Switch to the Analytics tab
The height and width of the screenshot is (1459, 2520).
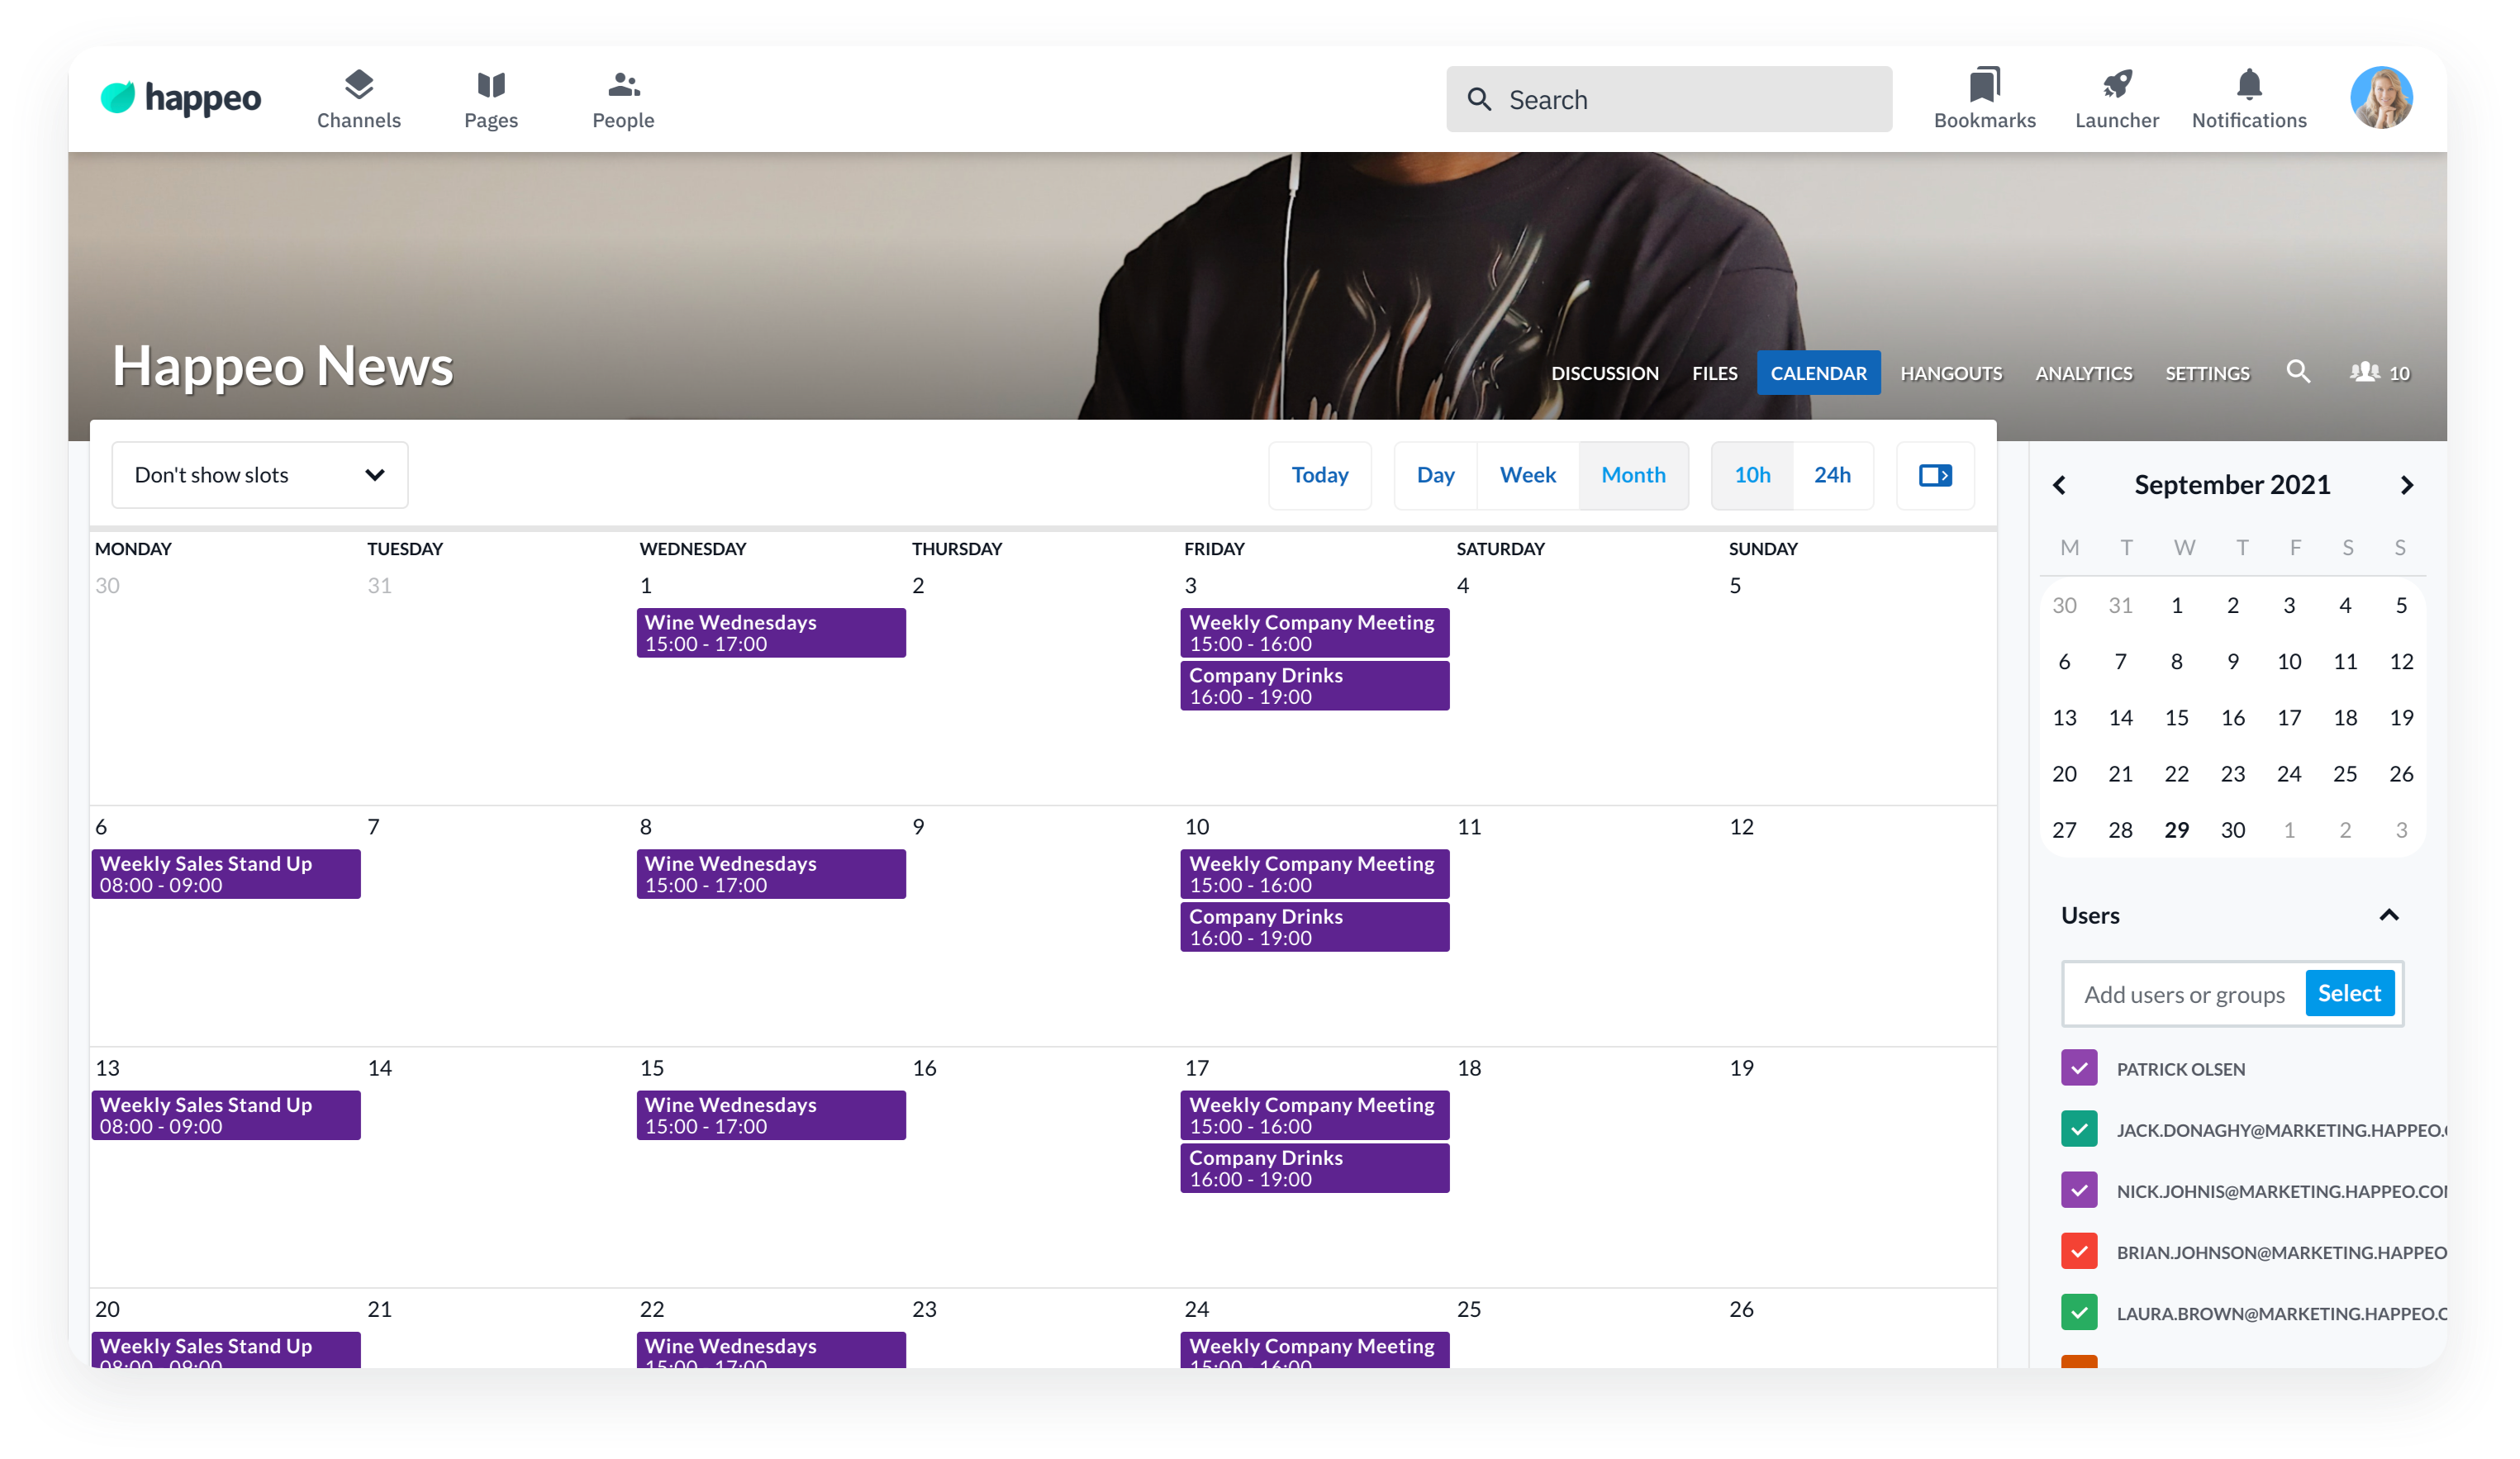coord(2083,373)
